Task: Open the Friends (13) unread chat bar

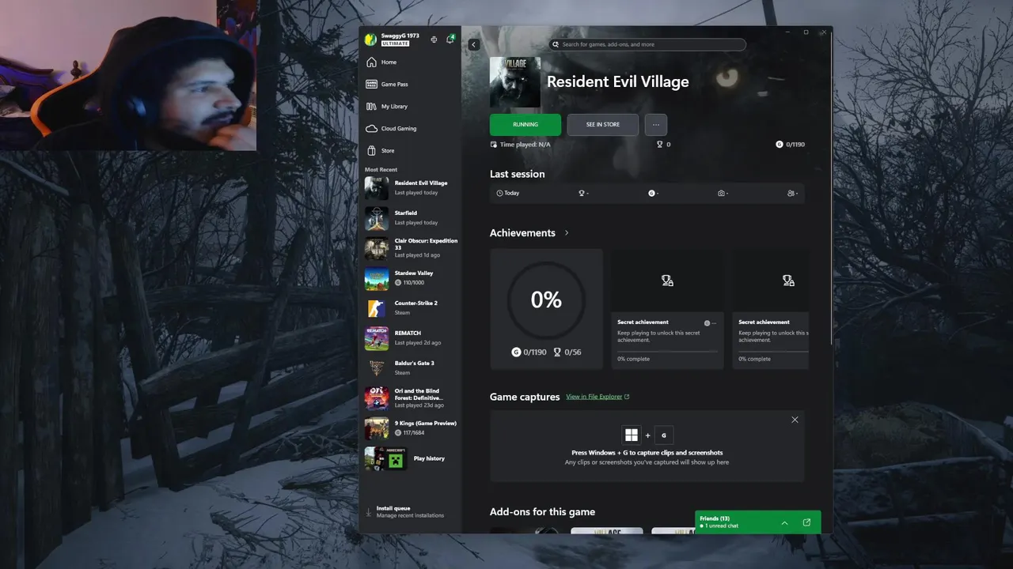Action: coord(758,522)
